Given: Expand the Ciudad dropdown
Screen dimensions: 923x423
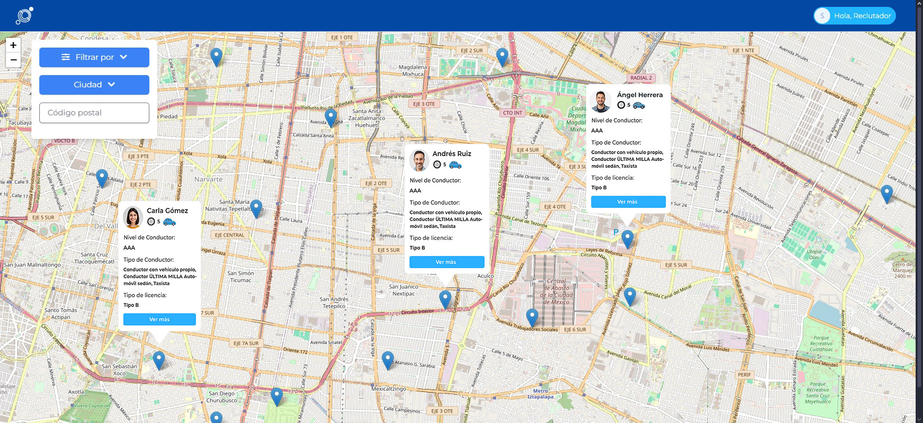Looking at the screenshot, I should [x=94, y=85].
